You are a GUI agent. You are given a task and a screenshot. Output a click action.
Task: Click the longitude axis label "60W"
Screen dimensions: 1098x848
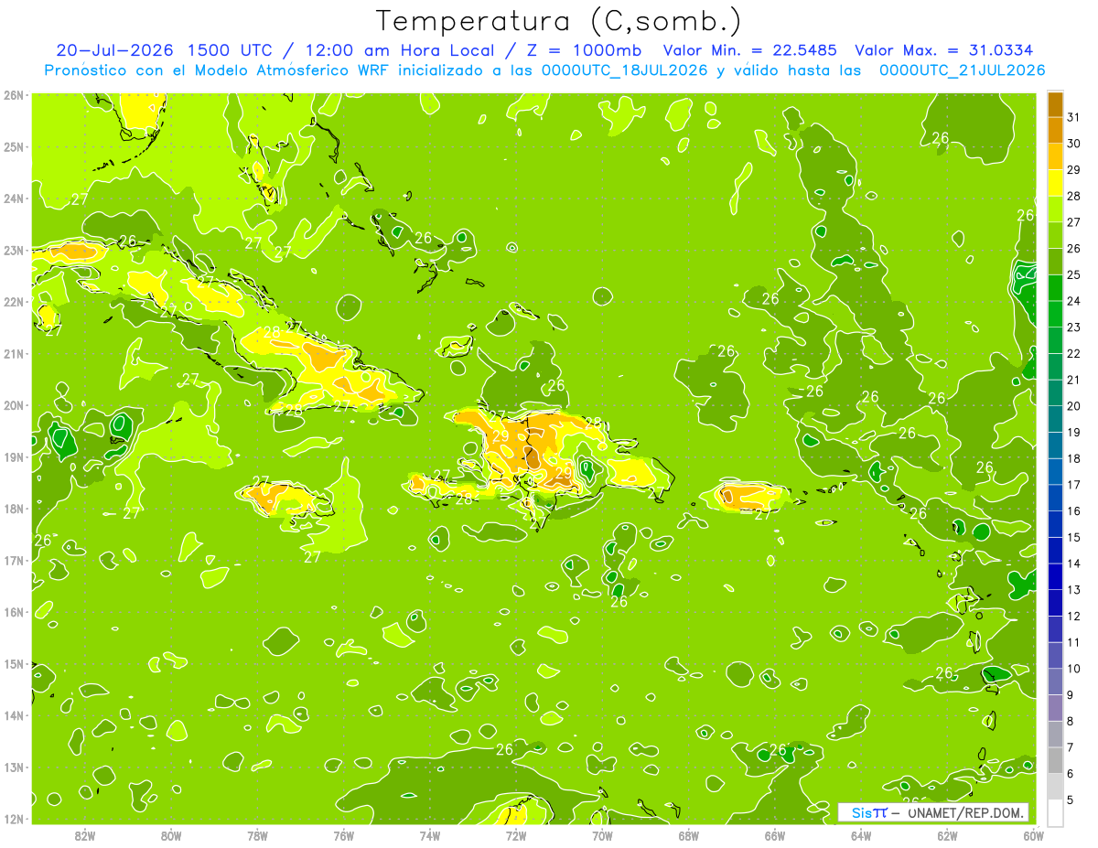pos(1033,835)
